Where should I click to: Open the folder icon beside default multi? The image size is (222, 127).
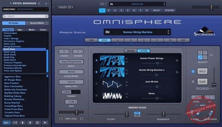[112, 4]
